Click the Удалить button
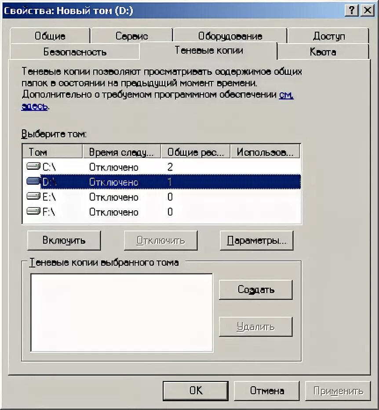Screen dimensions: 379x410 (x=255, y=326)
